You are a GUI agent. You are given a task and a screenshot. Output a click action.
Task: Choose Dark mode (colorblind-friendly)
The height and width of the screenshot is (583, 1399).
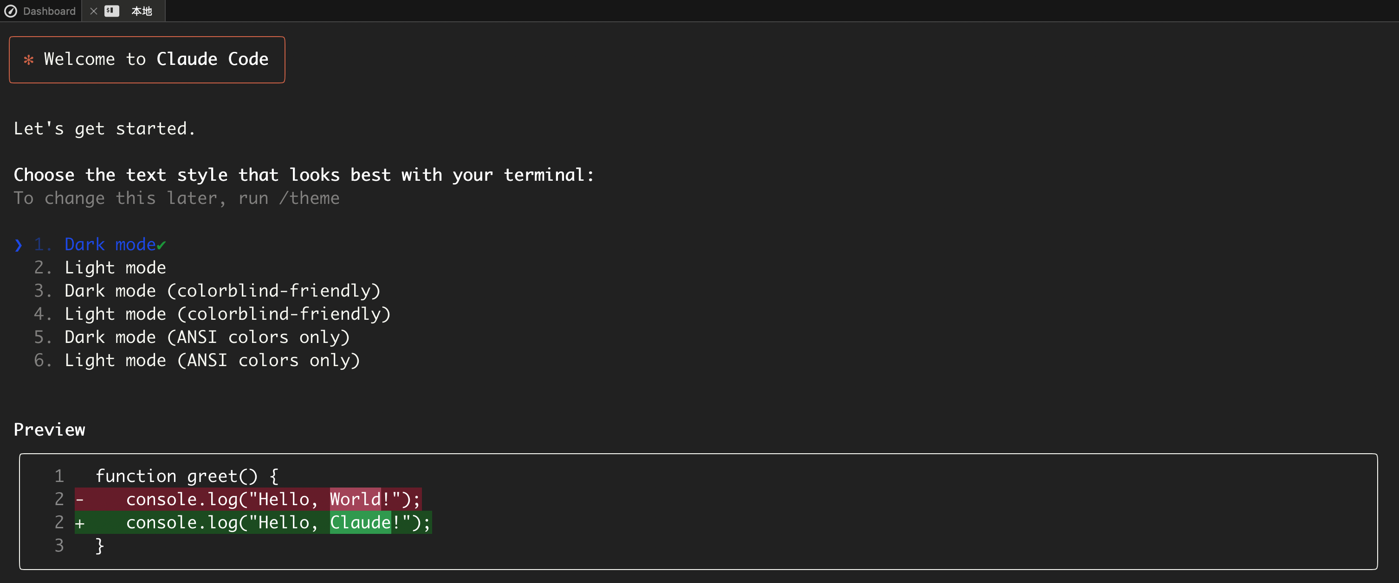[222, 291]
